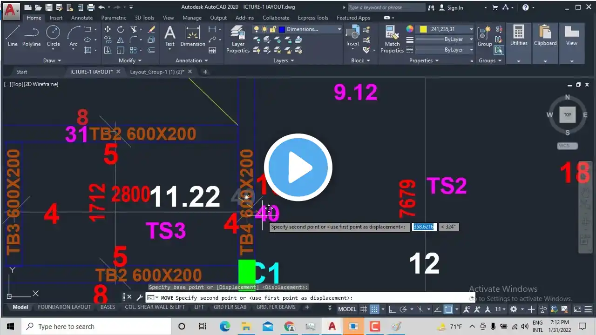Toggle Ortho mode in status bar
The height and width of the screenshot is (335, 596).
392,309
